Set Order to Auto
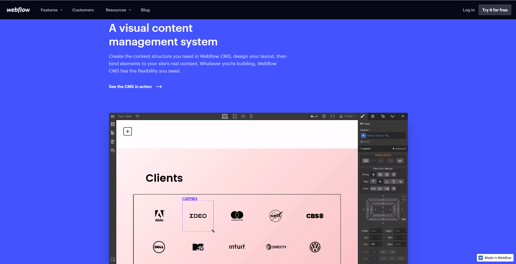This screenshot has height=264, width=516. [373, 188]
